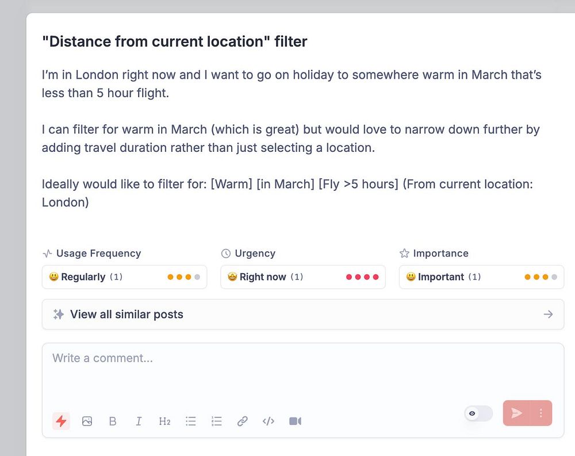575x456 pixels.
Task: Click the arrow on similar posts row
Action: [548, 314]
